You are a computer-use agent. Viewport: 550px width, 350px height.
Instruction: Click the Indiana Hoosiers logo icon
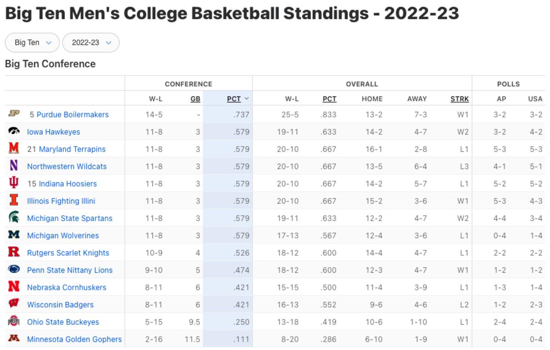pos(14,183)
